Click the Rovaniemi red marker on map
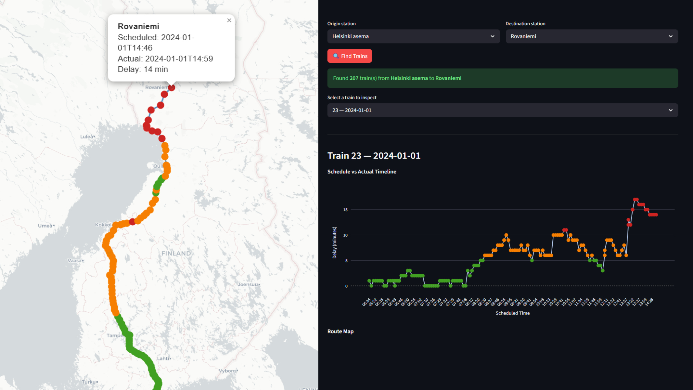Viewport: 693px width, 390px height. point(172,87)
